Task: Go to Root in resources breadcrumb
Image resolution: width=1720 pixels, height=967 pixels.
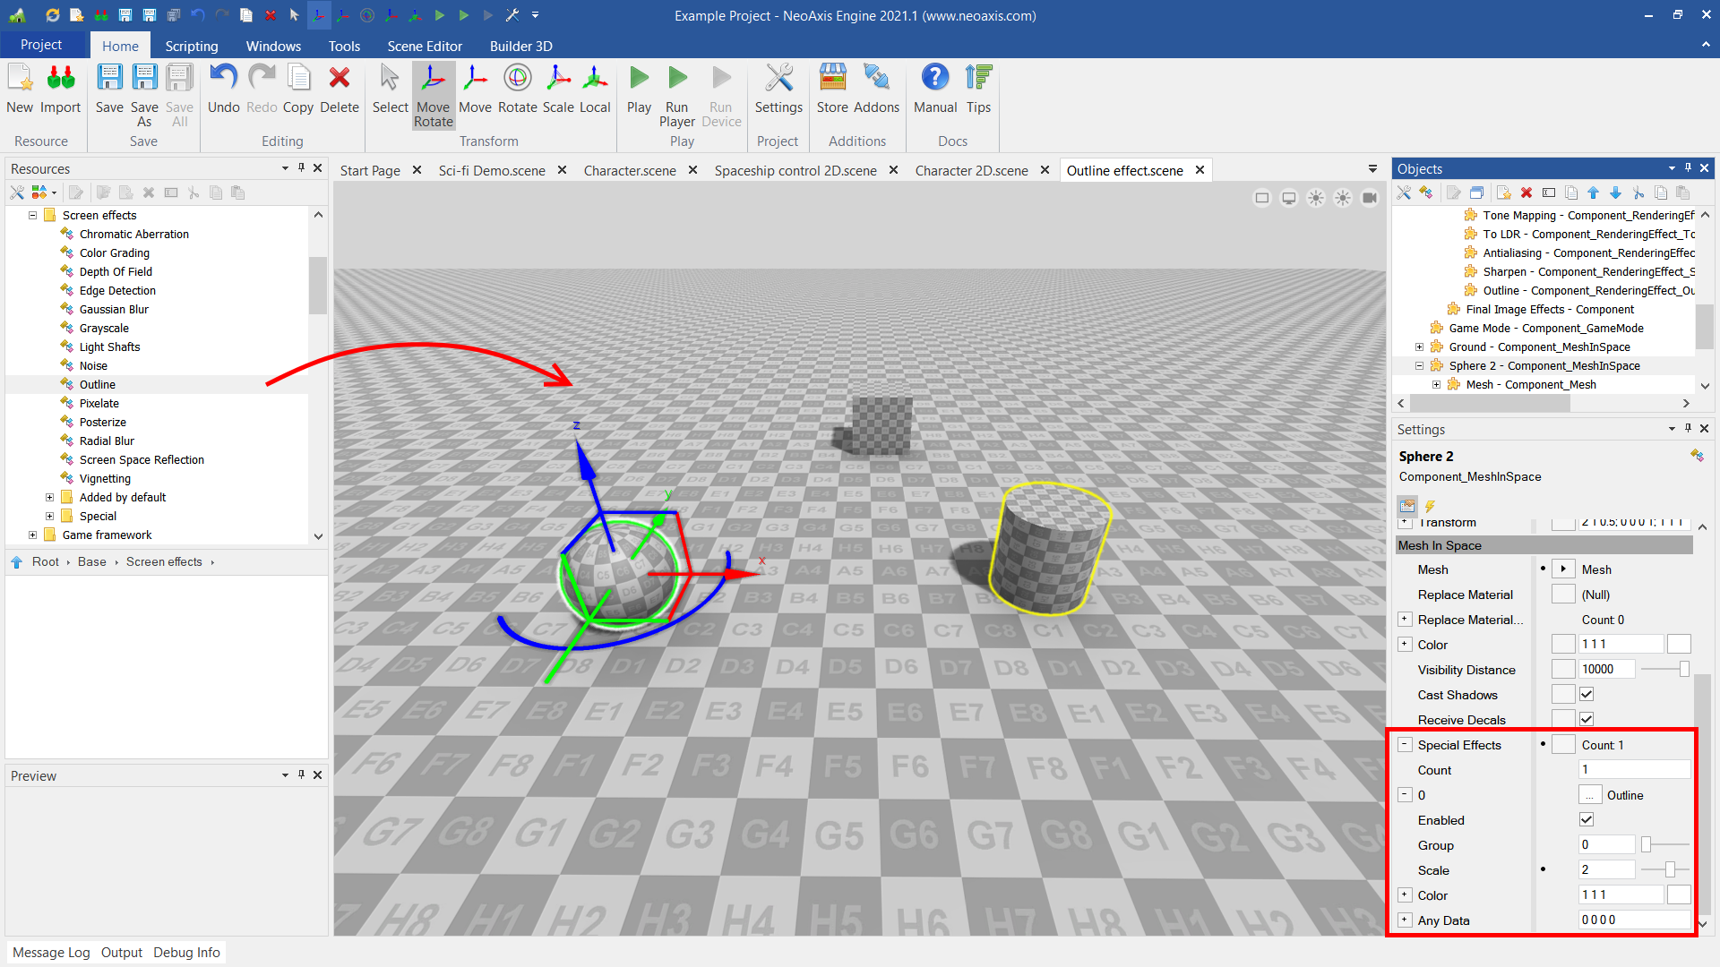Action: [x=46, y=561]
